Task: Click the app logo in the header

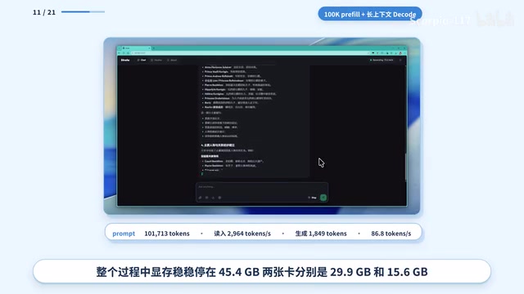Action: pyautogui.click(x=125, y=60)
